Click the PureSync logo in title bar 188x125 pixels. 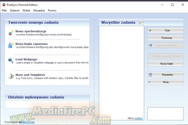4,5
